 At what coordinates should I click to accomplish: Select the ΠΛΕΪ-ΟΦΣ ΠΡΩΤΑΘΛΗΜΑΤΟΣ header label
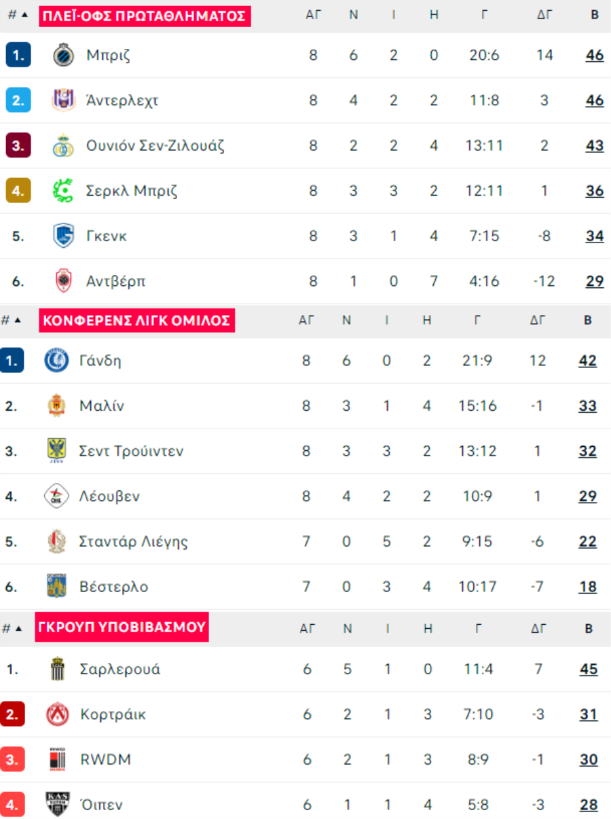point(145,16)
